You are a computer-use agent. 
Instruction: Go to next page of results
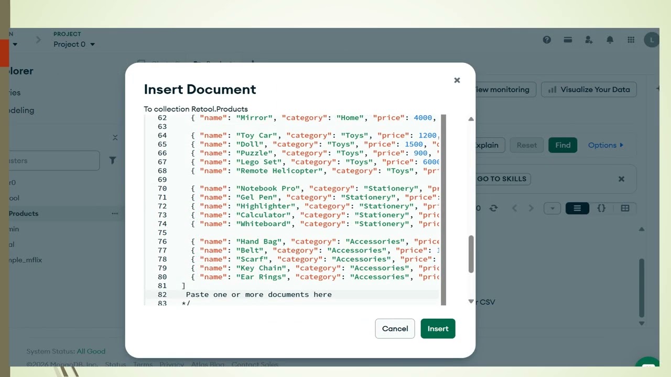point(531,208)
